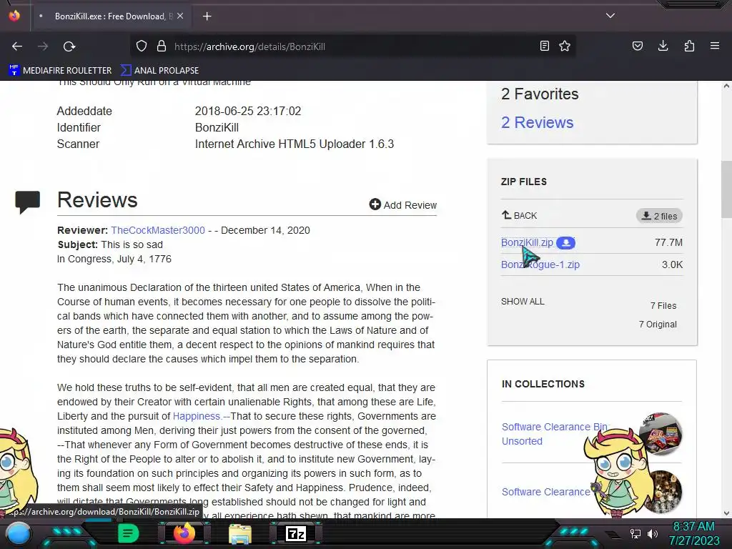Viewport: 732px width, 549px height.
Task: Expand the list-all-tabs chevron
Action: [610, 16]
